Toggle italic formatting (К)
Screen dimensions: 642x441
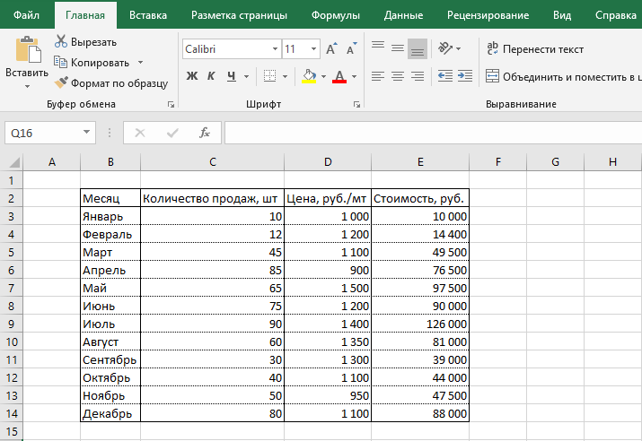tap(212, 76)
